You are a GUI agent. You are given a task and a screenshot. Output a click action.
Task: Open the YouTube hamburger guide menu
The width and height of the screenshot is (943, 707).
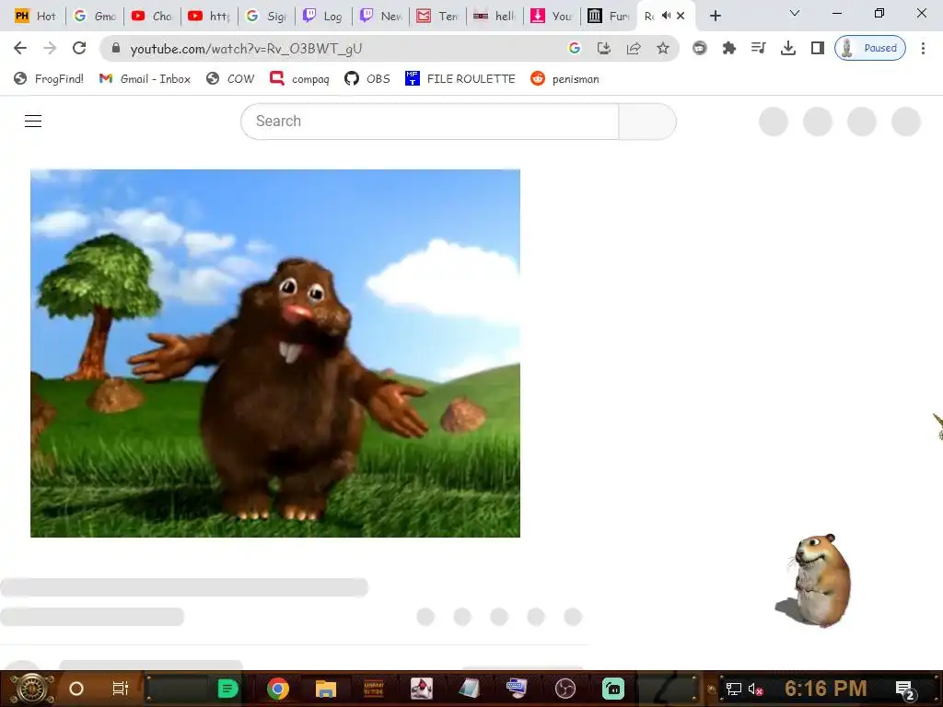tap(33, 121)
